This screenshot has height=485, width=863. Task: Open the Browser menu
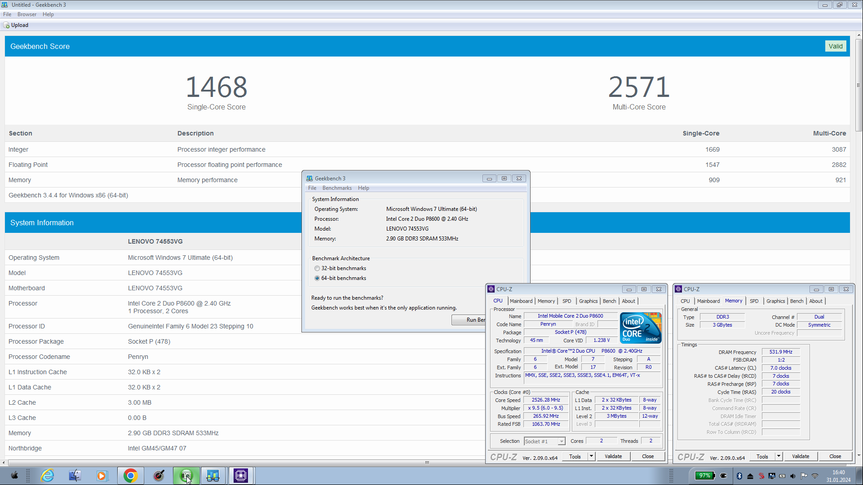pyautogui.click(x=27, y=14)
